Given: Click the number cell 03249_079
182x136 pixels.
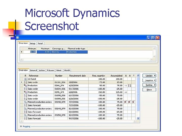Looking at the screenshot, I should [61, 109].
